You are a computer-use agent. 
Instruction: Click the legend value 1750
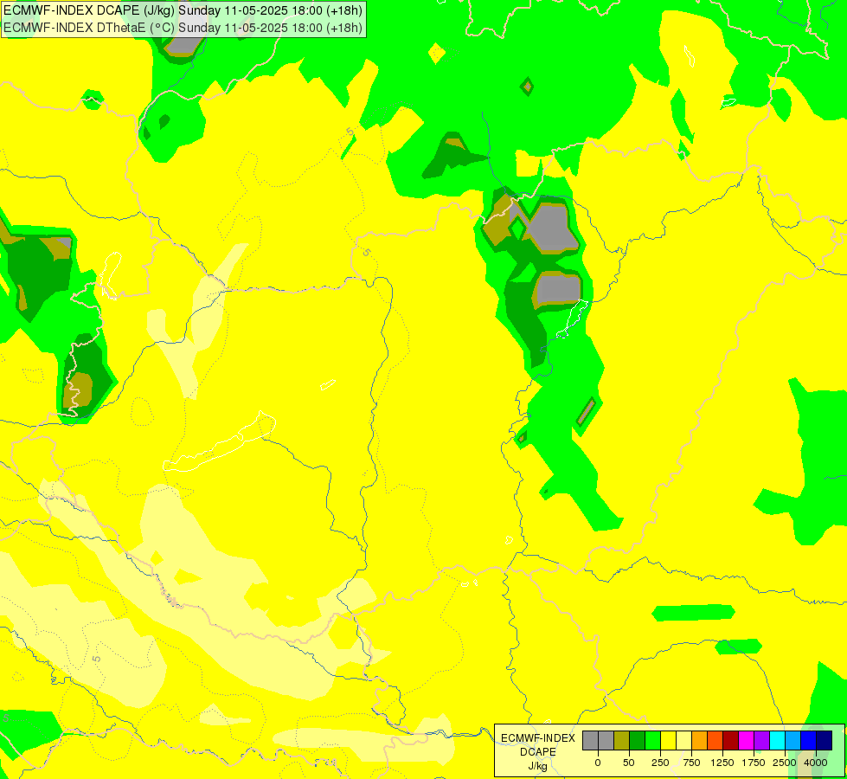pyautogui.click(x=754, y=763)
